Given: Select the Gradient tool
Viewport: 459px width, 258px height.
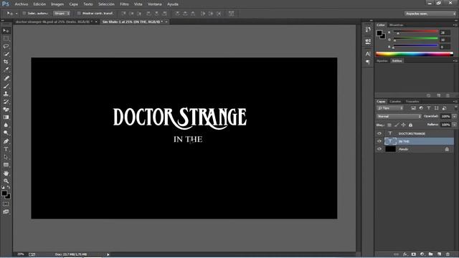Looking at the screenshot, I should 6,118.
